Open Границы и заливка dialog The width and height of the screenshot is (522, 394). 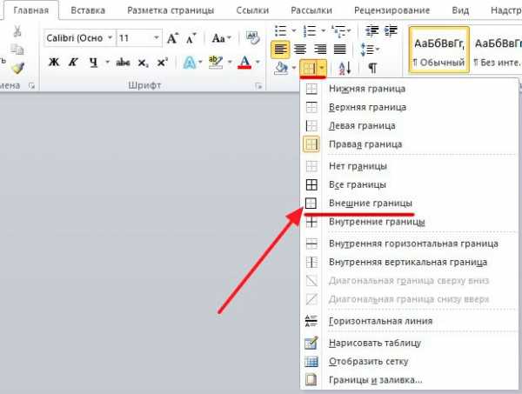pyautogui.click(x=376, y=380)
